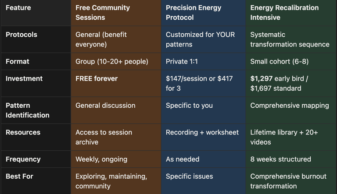337x194 pixels.
Task: Click the "Lifetime library + 20+ videos" cell
Action: [x=284, y=137]
